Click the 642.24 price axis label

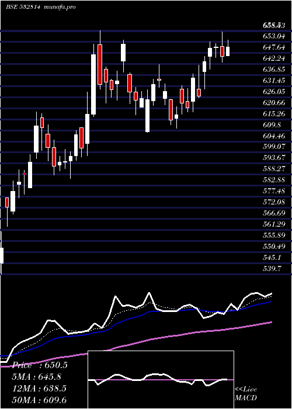point(274,58)
